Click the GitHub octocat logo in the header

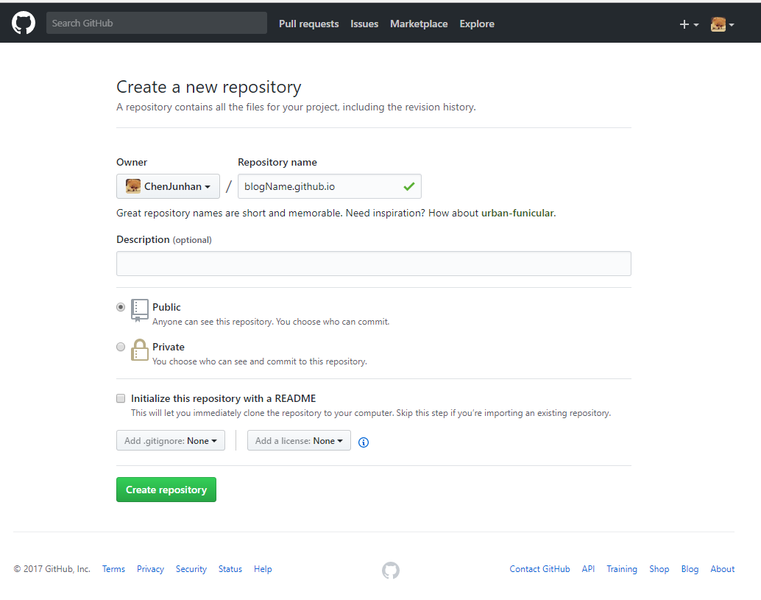click(x=24, y=24)
